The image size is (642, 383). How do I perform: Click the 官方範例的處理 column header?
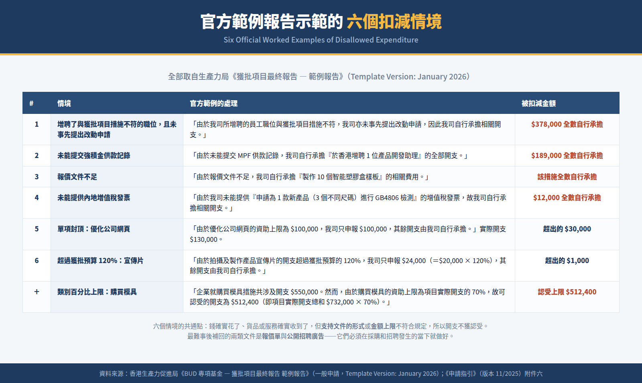click(x=214, y=103)
